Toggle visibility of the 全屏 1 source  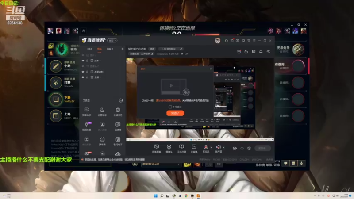pos(83,77)
